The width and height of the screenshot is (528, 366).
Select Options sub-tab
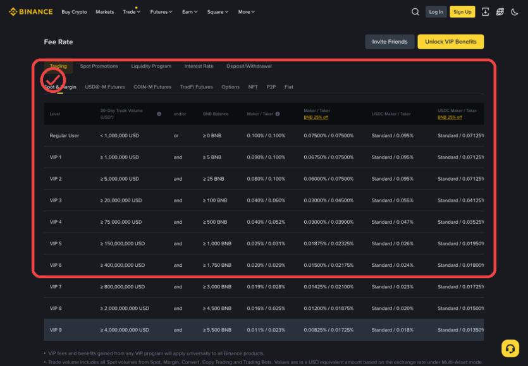[230, 87]
